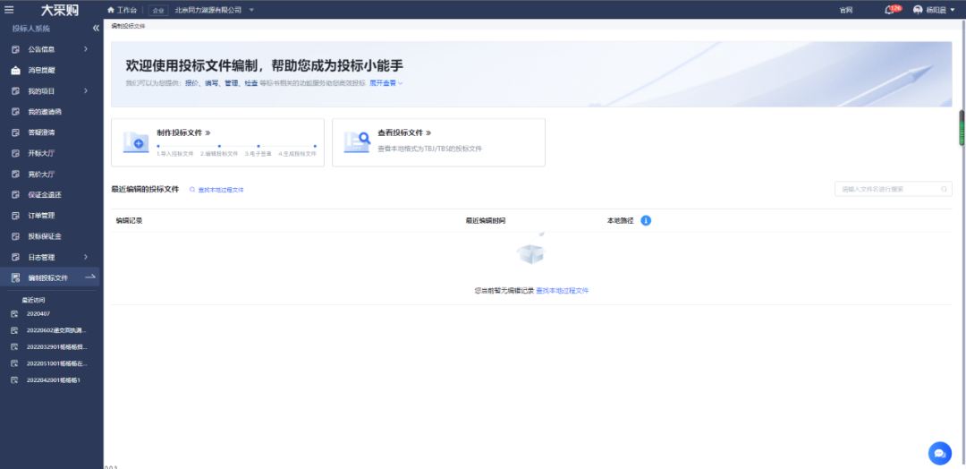Click the user avatar icon
This screenshot has width=966, height=469.
[x=918, y=10]
